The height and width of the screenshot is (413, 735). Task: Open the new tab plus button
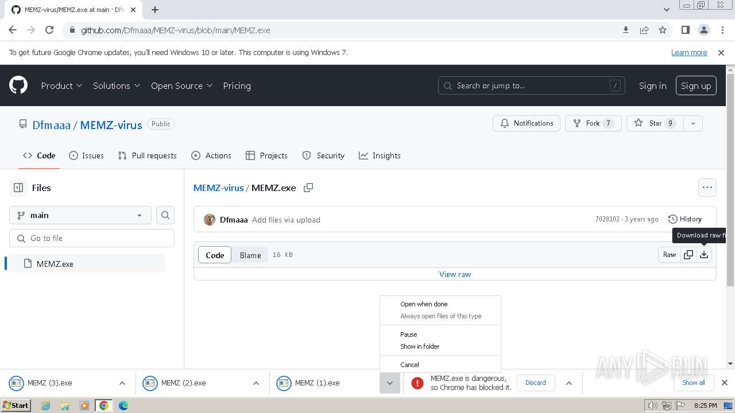[155, 9]
